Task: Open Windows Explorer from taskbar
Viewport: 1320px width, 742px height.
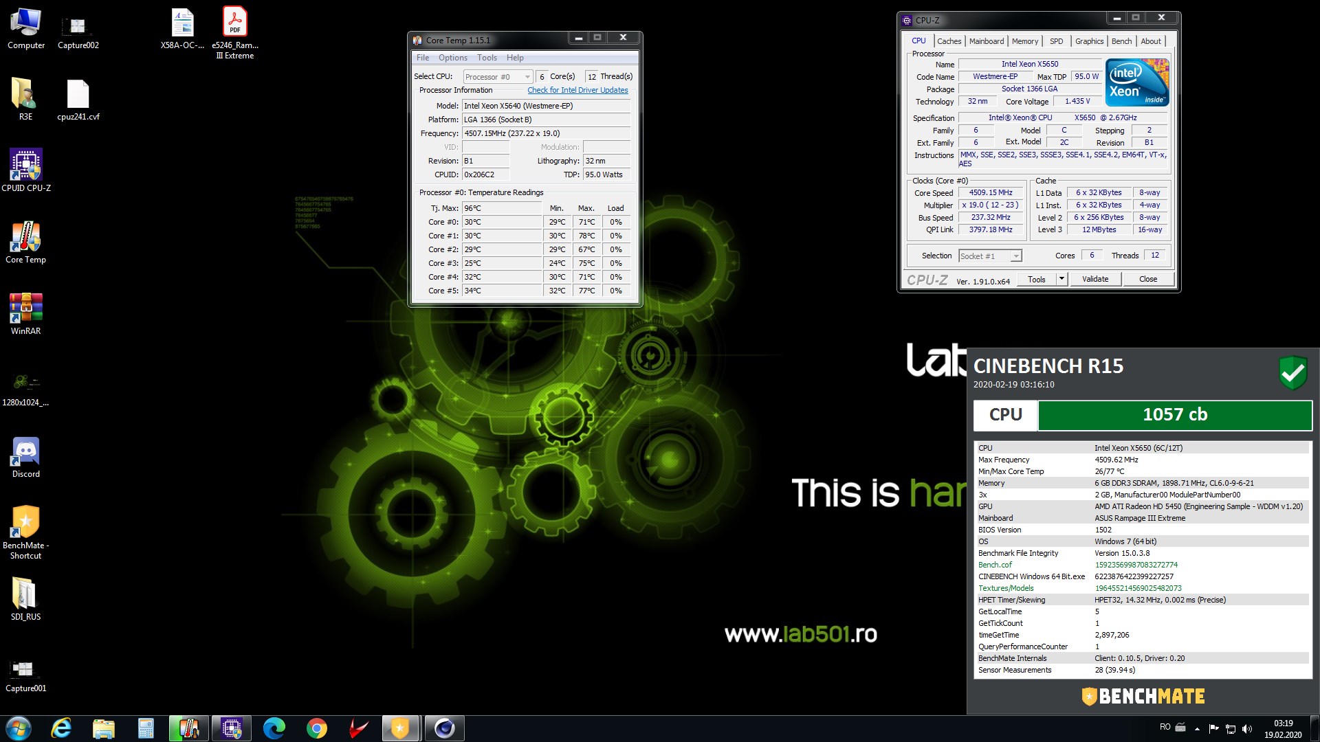Action: 104,728
